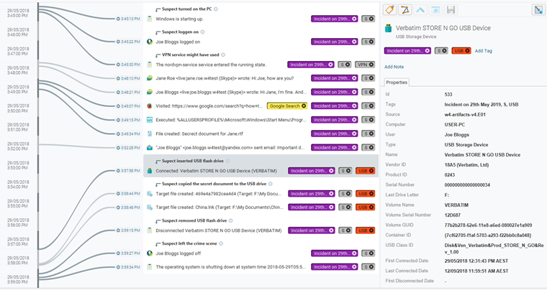547x290 pixels.
Task: Click VPN tag label on nordvpn-service row
Action: 363,65
